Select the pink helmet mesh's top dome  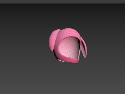coord(69,33)
